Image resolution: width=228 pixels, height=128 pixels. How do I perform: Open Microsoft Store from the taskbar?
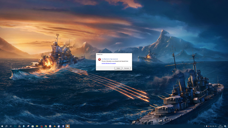32,126
